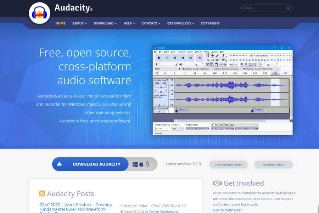Close the Label Track with its X
This screenshot has height=213, width=319.
pyautogui.click(x=155, y=109)
